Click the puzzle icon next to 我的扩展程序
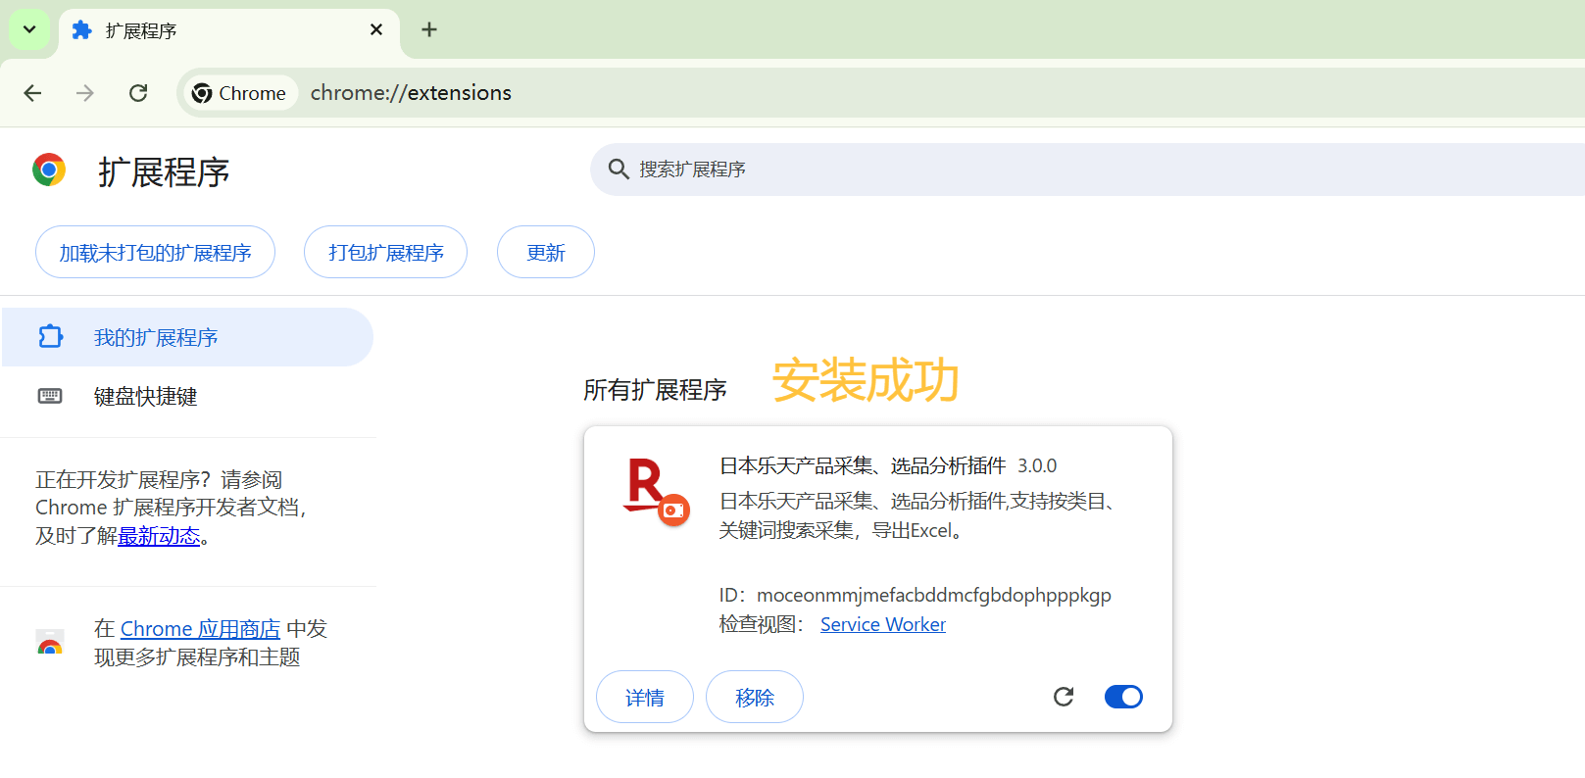 point(50,337)
